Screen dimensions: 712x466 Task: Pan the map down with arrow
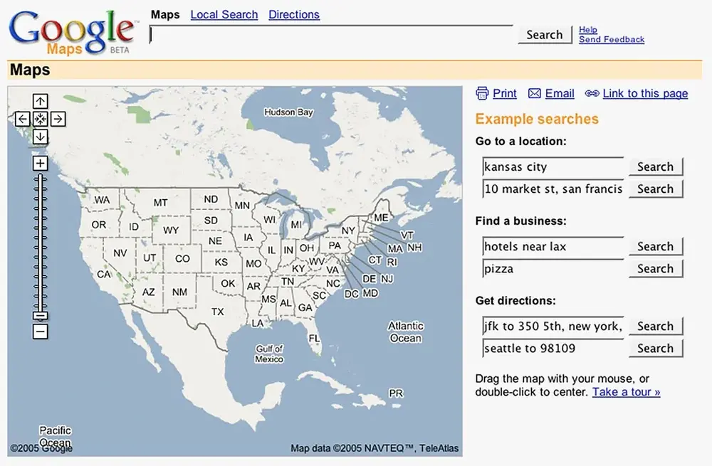(x=41, y=136)
